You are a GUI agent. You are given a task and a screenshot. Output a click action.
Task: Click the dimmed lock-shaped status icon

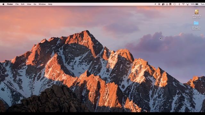pos(167,4)
